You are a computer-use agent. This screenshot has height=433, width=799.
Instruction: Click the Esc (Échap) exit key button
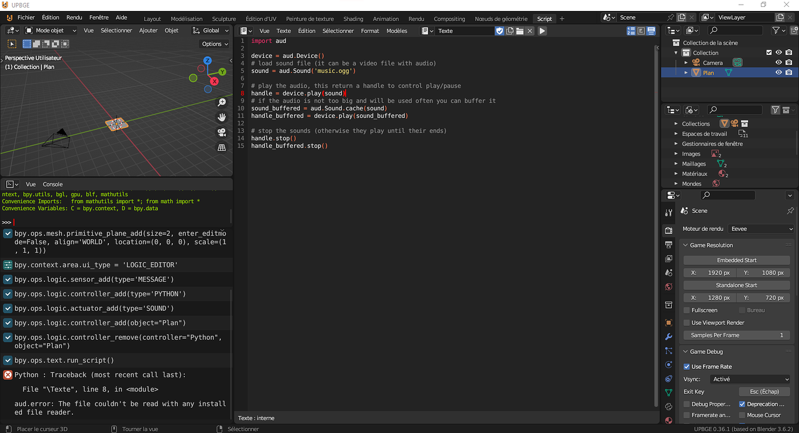pos(764,392)
